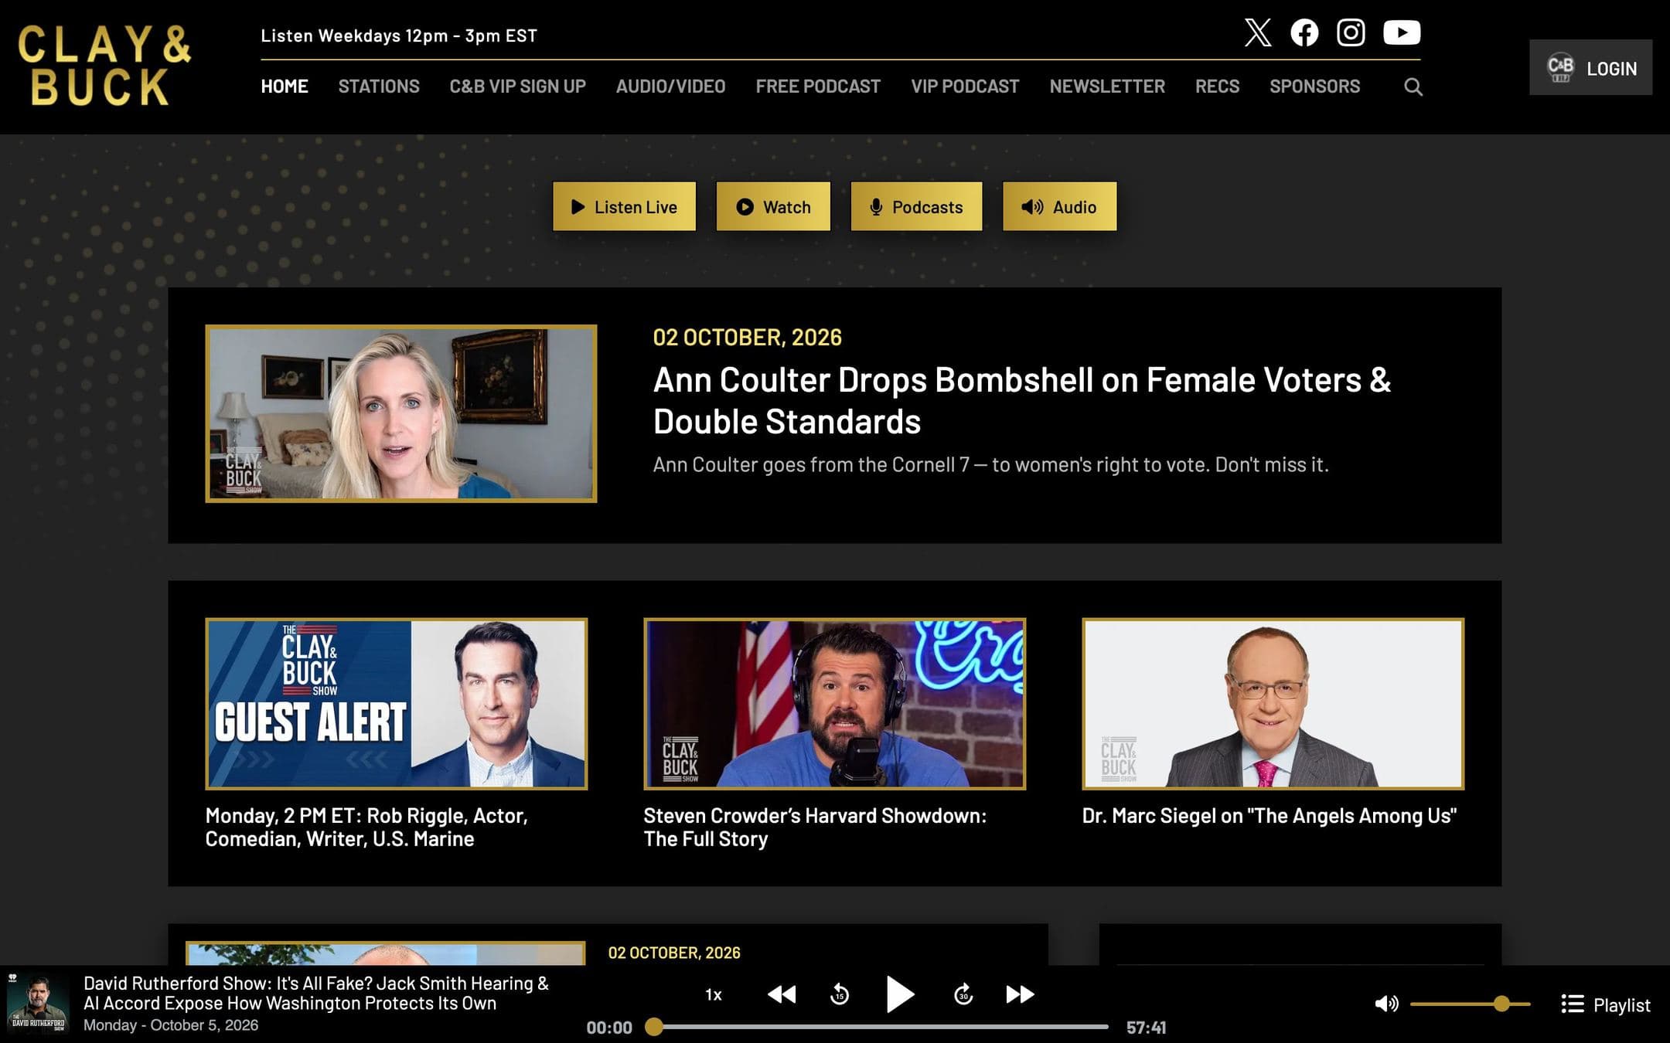
Task: Skip forward 30 seconds in the player
Action: point(963,994)
